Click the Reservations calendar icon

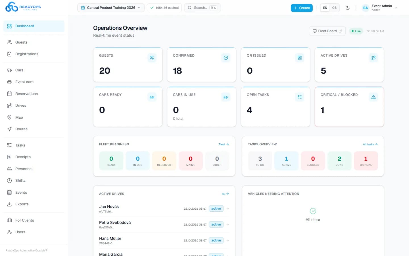click(9, 94)
